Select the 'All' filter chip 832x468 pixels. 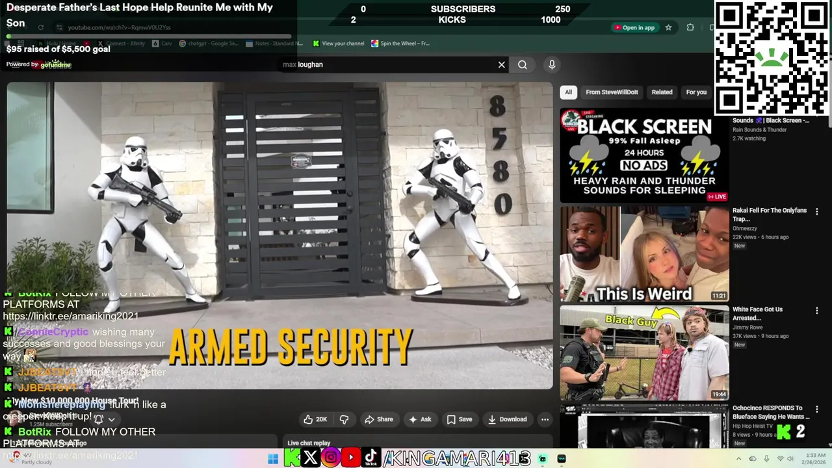click(x=568, y=92)
